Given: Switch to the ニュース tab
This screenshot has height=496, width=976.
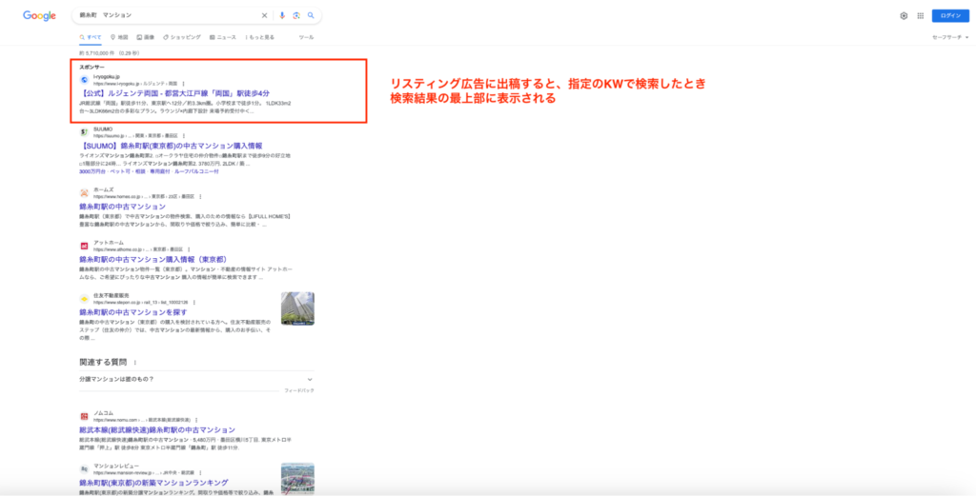Looking at the screenshot, I should [223, 37].
